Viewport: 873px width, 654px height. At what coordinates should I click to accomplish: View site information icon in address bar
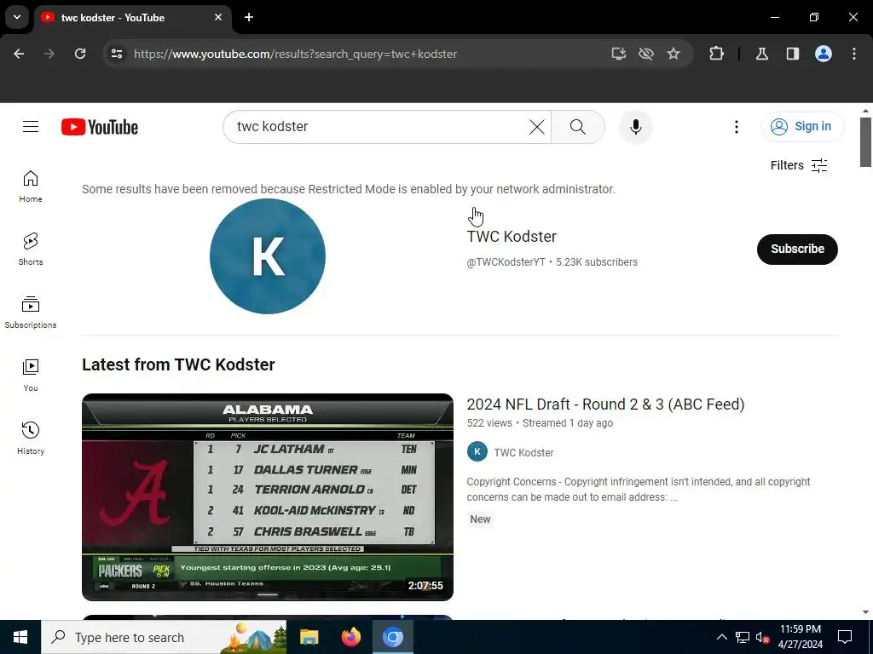[x=116, y=54]
